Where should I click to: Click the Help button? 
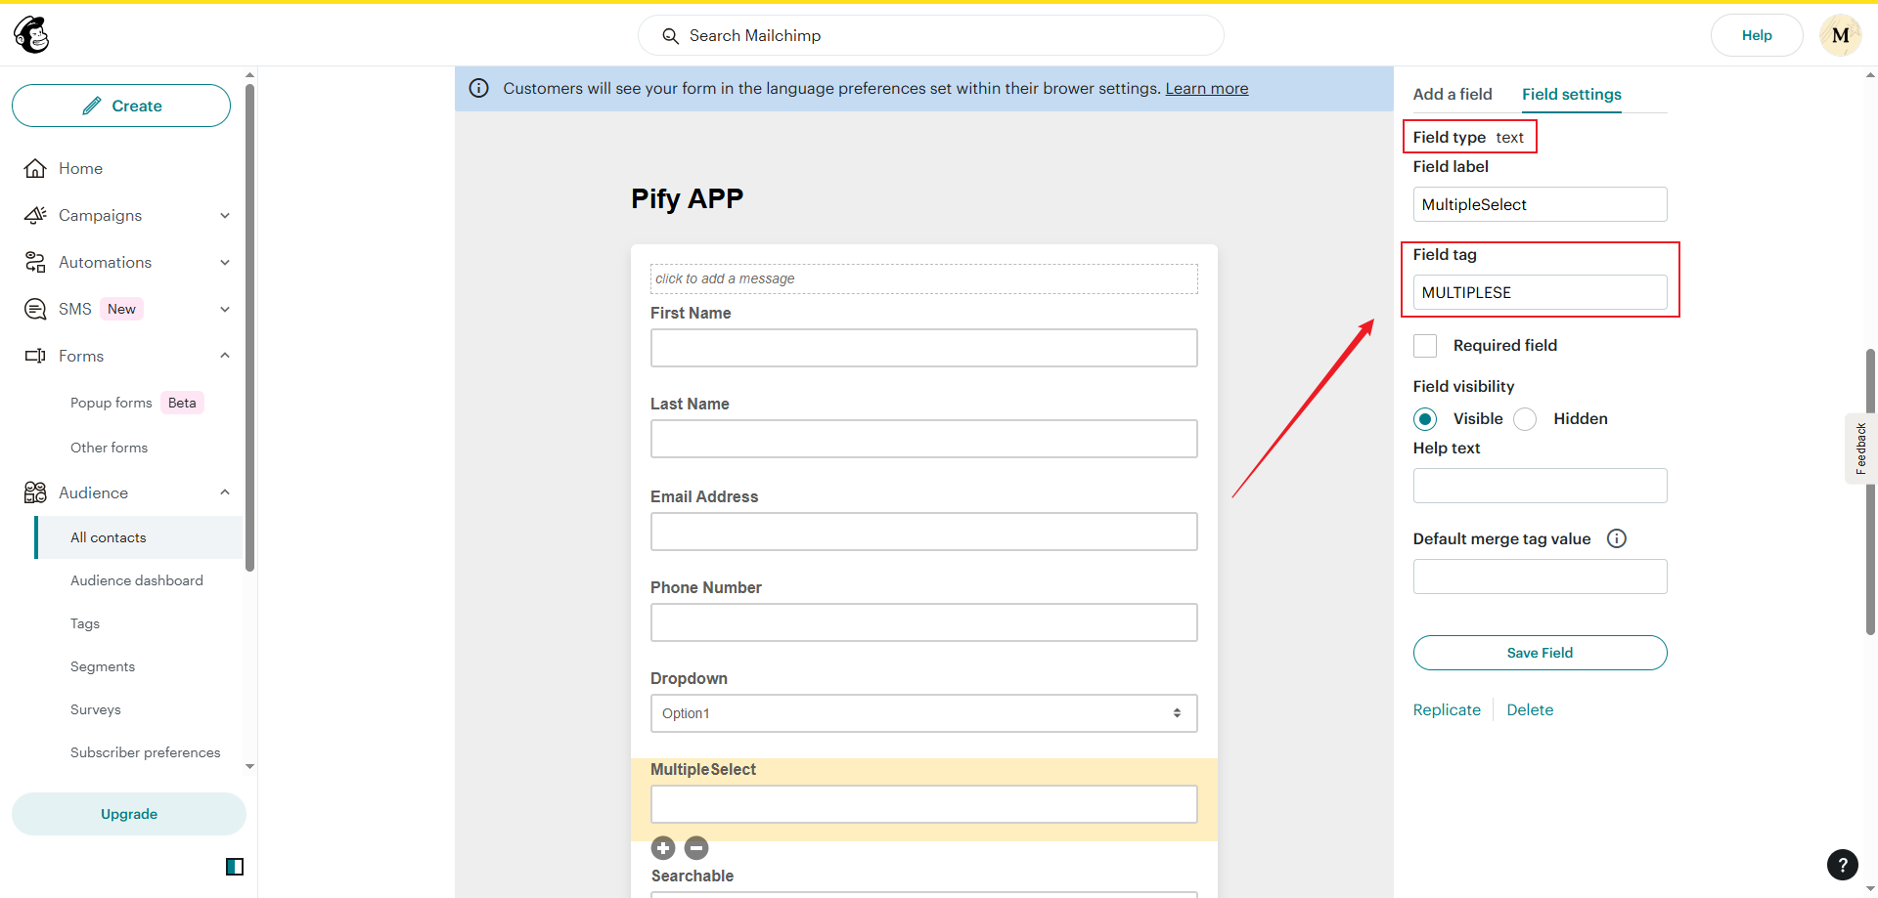pyautogui.click(x=1757, y=35)
